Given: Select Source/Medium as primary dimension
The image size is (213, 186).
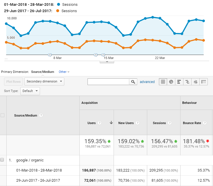Looking at the screenshot, I should point(43,72).
